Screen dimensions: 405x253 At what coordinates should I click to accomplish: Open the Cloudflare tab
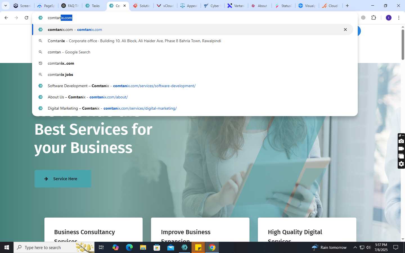pos(331,6)
